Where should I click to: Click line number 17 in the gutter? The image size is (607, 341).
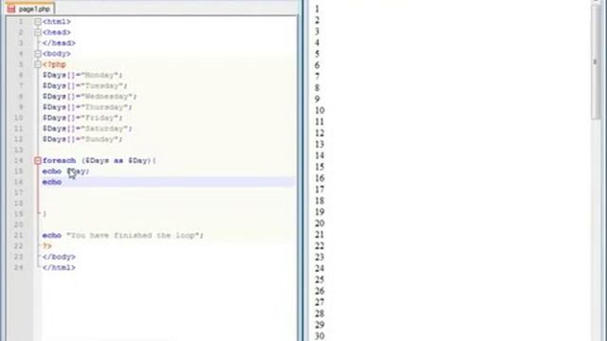pos(19,192)
